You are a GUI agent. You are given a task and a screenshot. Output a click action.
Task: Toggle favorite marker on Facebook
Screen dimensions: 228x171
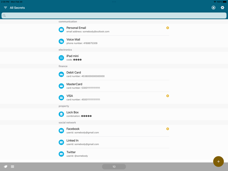[x=168, y=129]
